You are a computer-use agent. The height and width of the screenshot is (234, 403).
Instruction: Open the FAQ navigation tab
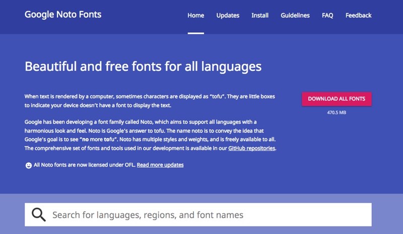(327, 16)
